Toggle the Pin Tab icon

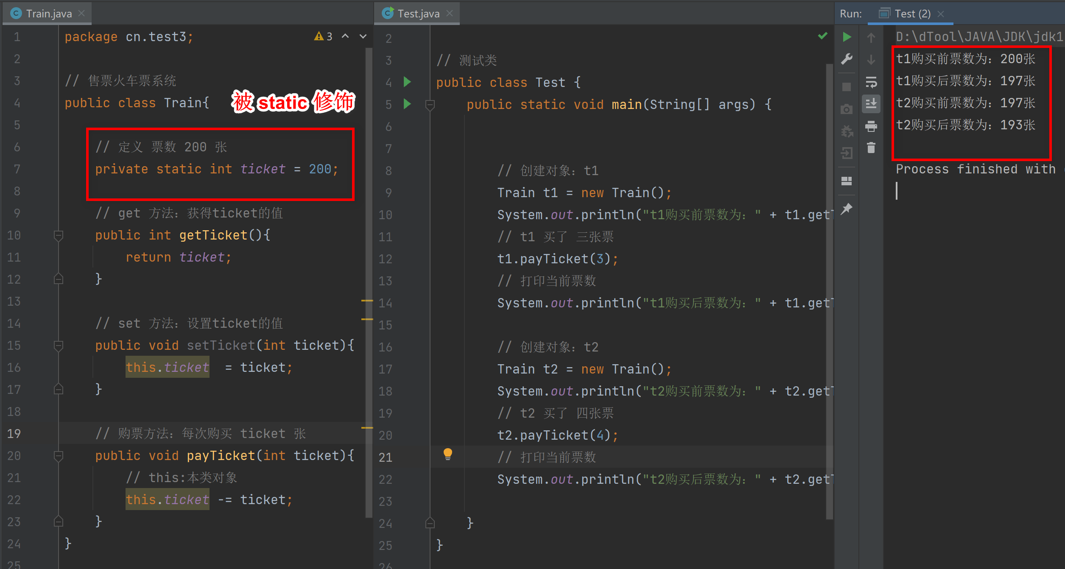(x=847, y=209)
